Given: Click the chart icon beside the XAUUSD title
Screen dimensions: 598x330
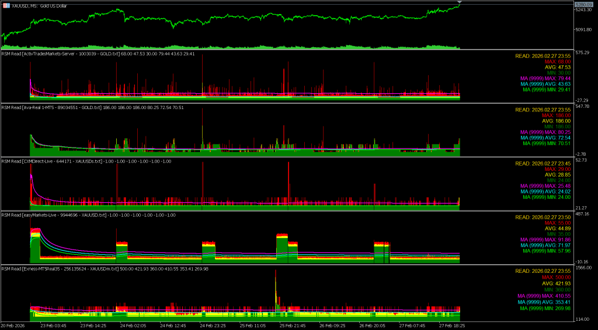Looking at the screenshot, I should (x=6, y=5).
